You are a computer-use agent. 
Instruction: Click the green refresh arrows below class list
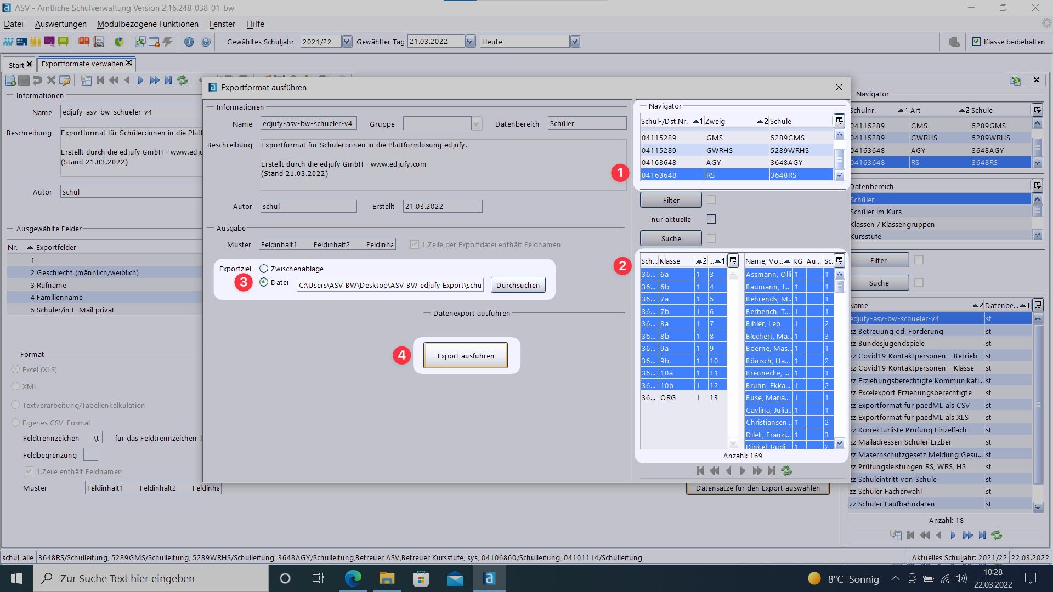pos(786,471)
